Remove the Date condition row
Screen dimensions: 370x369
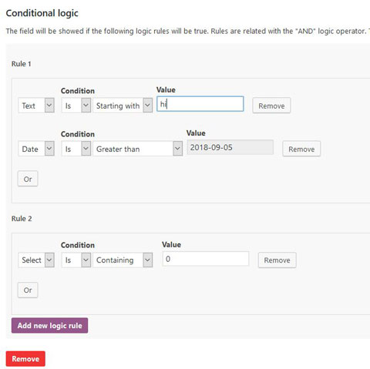point(301,149)
